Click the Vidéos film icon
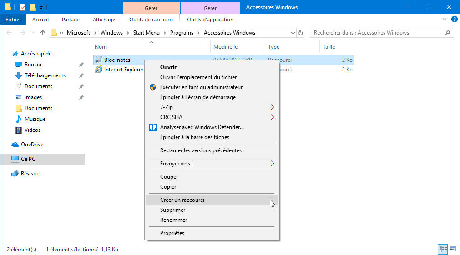Image resolution: width=460 pixels, height=255 pixels. (19, 130)
